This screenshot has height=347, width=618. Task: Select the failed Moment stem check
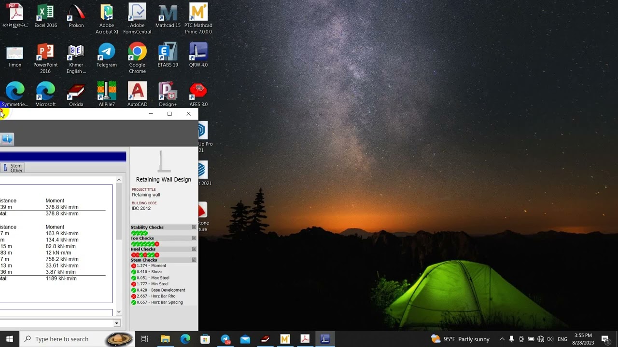click(x=149, y=266)
